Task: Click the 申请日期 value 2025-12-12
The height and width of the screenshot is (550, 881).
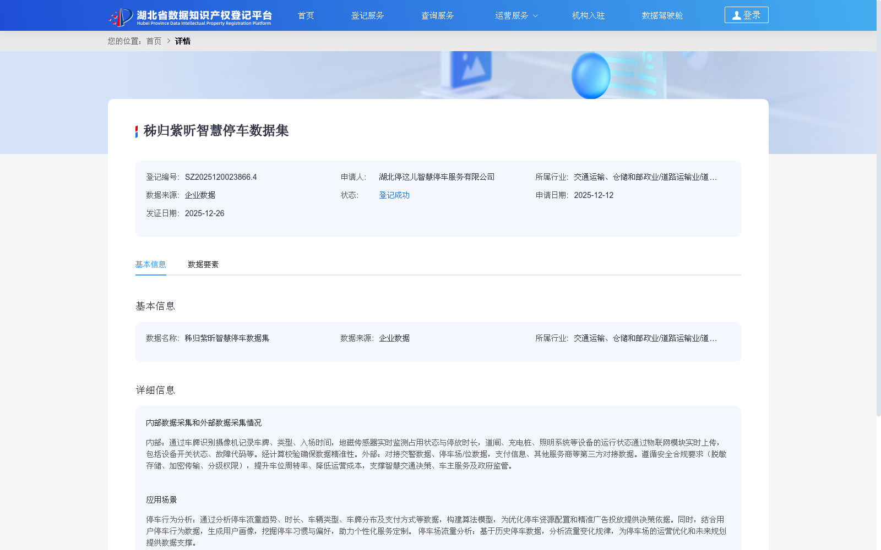Action: click(594, 195)
